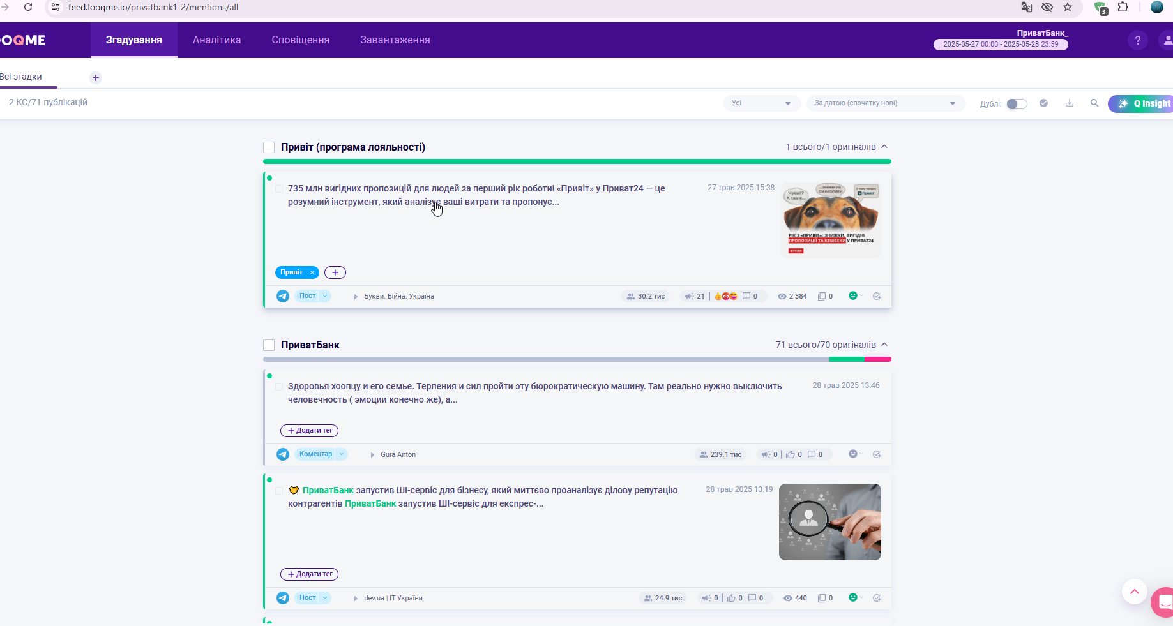Image resolution: width=1173 pixels, height=626 pixels.
Task: Open the 735 млн вигідних пропозицій post text
Action: tap(476, 195)
